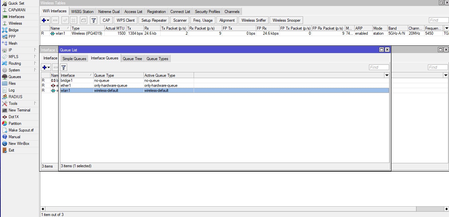
Task: Open the add-new dropdown arrow in Queue List
Action: tap(48, 67)
